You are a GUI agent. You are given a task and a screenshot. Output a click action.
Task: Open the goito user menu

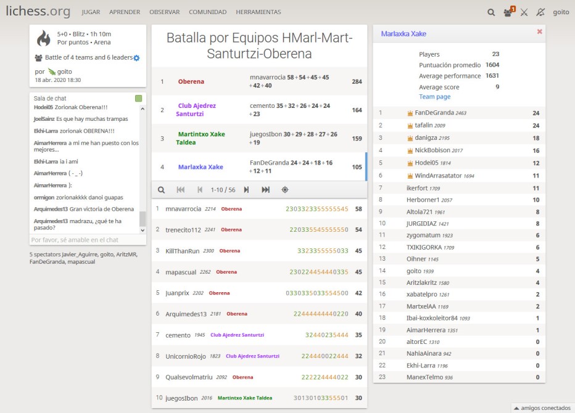(x=561, y=12)
